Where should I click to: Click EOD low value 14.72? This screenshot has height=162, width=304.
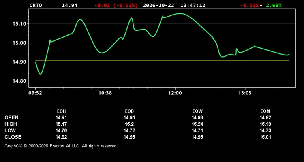pos(129,130)
